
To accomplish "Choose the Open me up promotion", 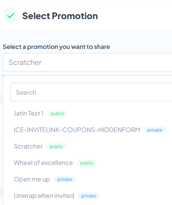I will tap(32, 179).
